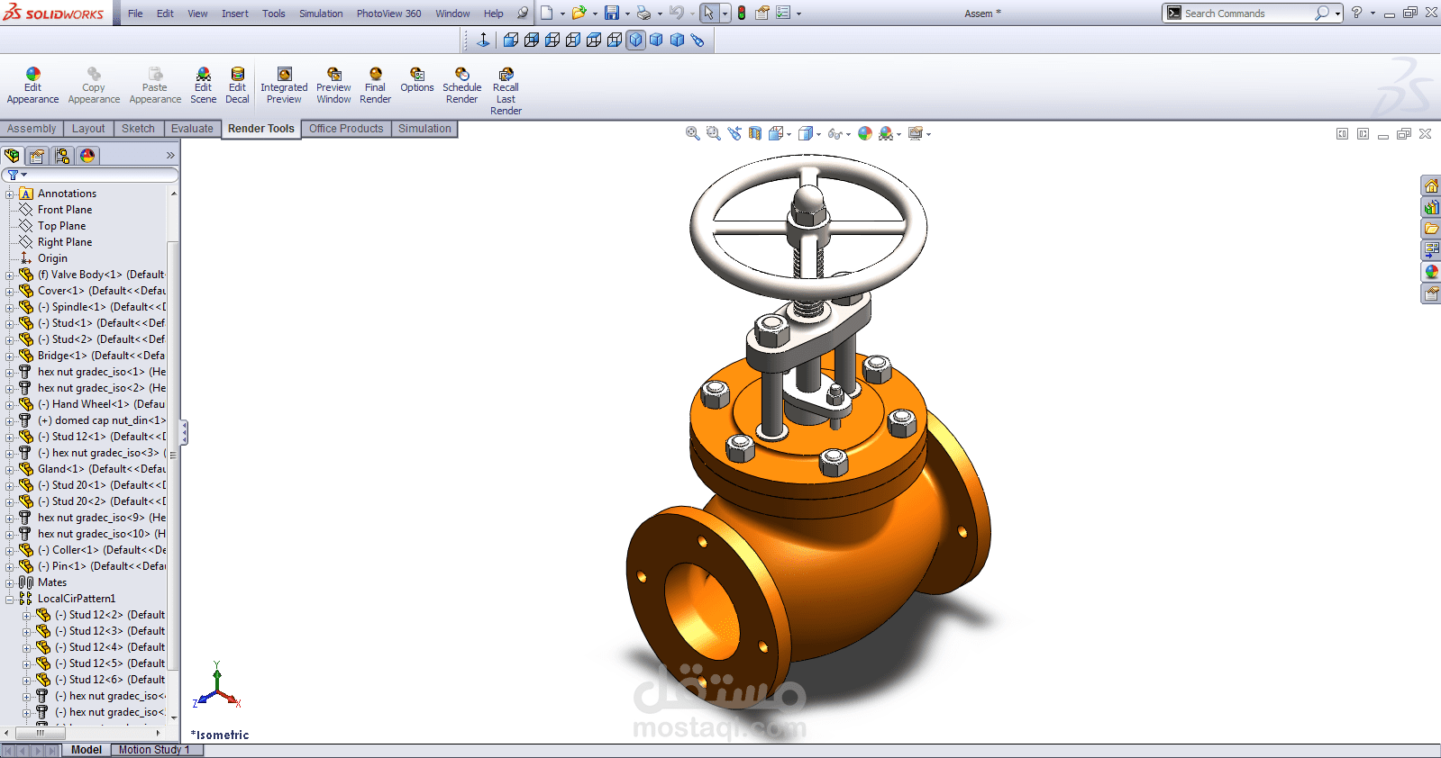This screenshot has width=1441, height=758.
Task: Start the Integrated Preview
Action: pos(284,86)
